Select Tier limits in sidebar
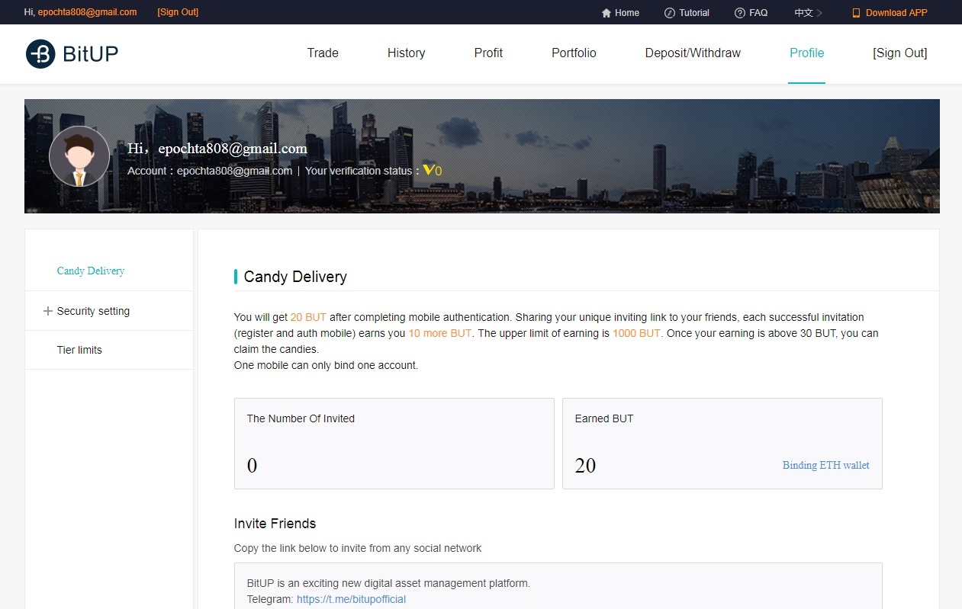Screen dimensions: 962x609 [x=79, y=350]
